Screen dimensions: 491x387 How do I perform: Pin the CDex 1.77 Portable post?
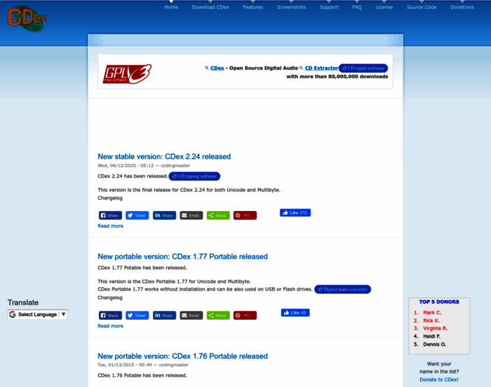[245, 315]
